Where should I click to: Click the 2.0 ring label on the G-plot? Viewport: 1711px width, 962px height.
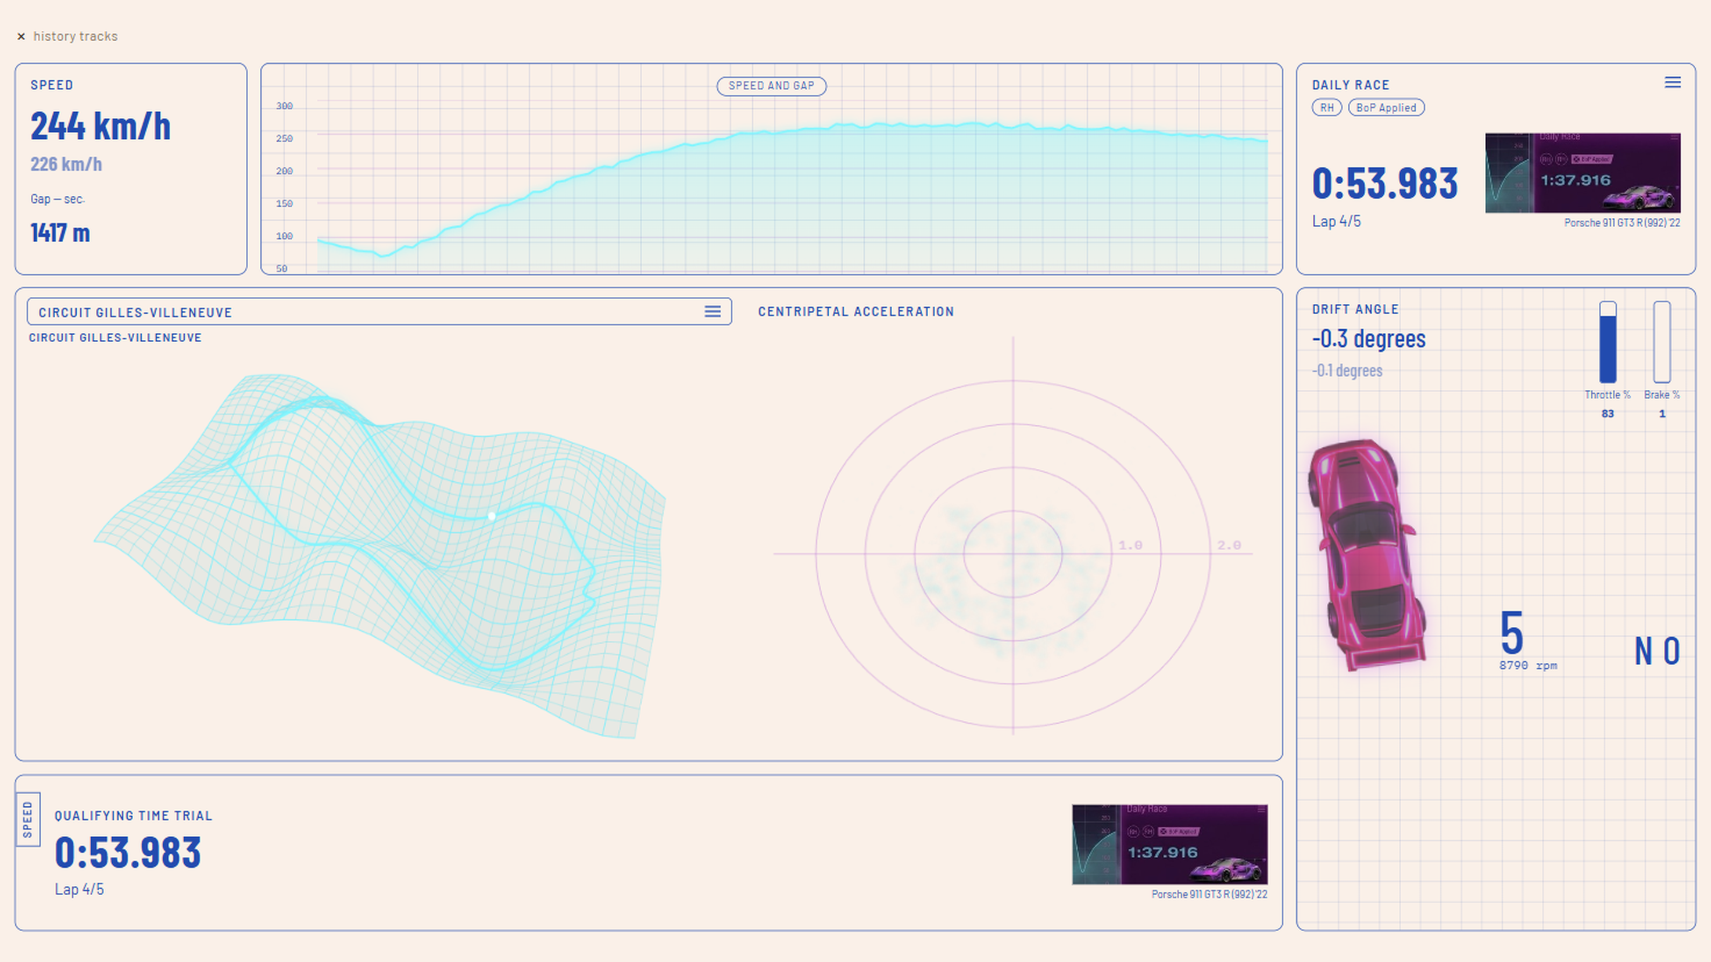point(1229,545)
